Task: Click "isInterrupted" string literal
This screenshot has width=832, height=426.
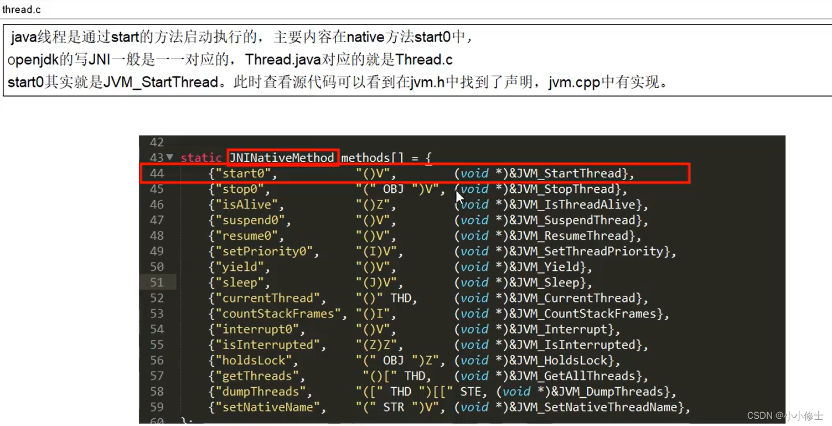Action: (267, 345)
